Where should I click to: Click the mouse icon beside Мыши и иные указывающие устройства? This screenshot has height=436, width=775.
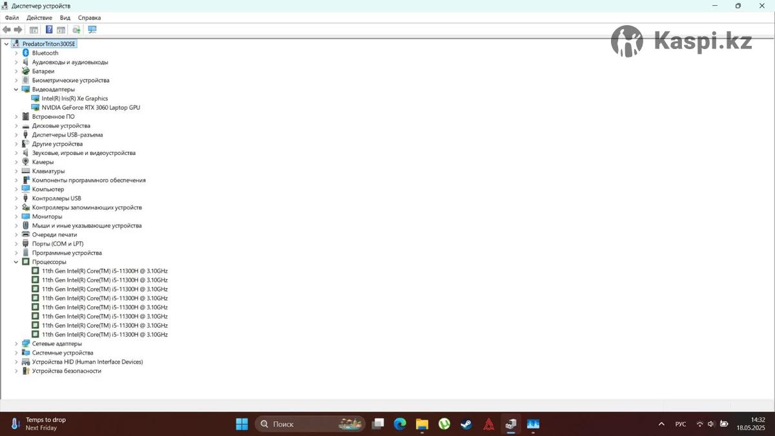tap(26, 225)
